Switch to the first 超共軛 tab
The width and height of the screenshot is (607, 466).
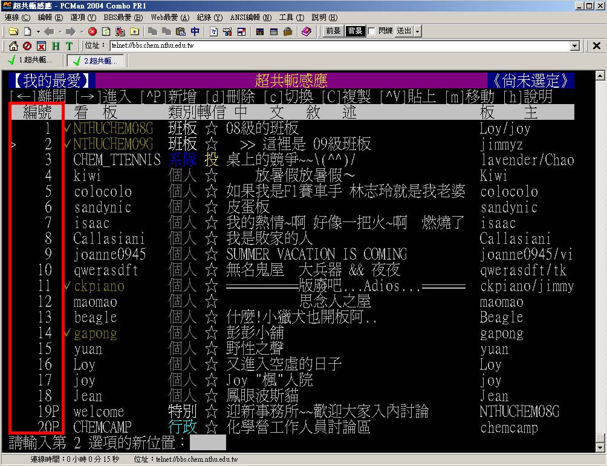(30, 61)
